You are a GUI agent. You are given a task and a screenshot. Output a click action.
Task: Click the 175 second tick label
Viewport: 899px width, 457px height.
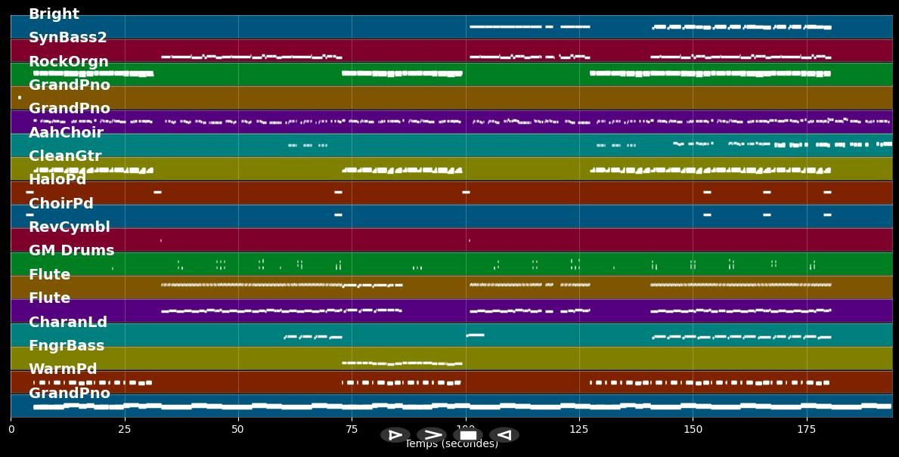coord(806,429)
